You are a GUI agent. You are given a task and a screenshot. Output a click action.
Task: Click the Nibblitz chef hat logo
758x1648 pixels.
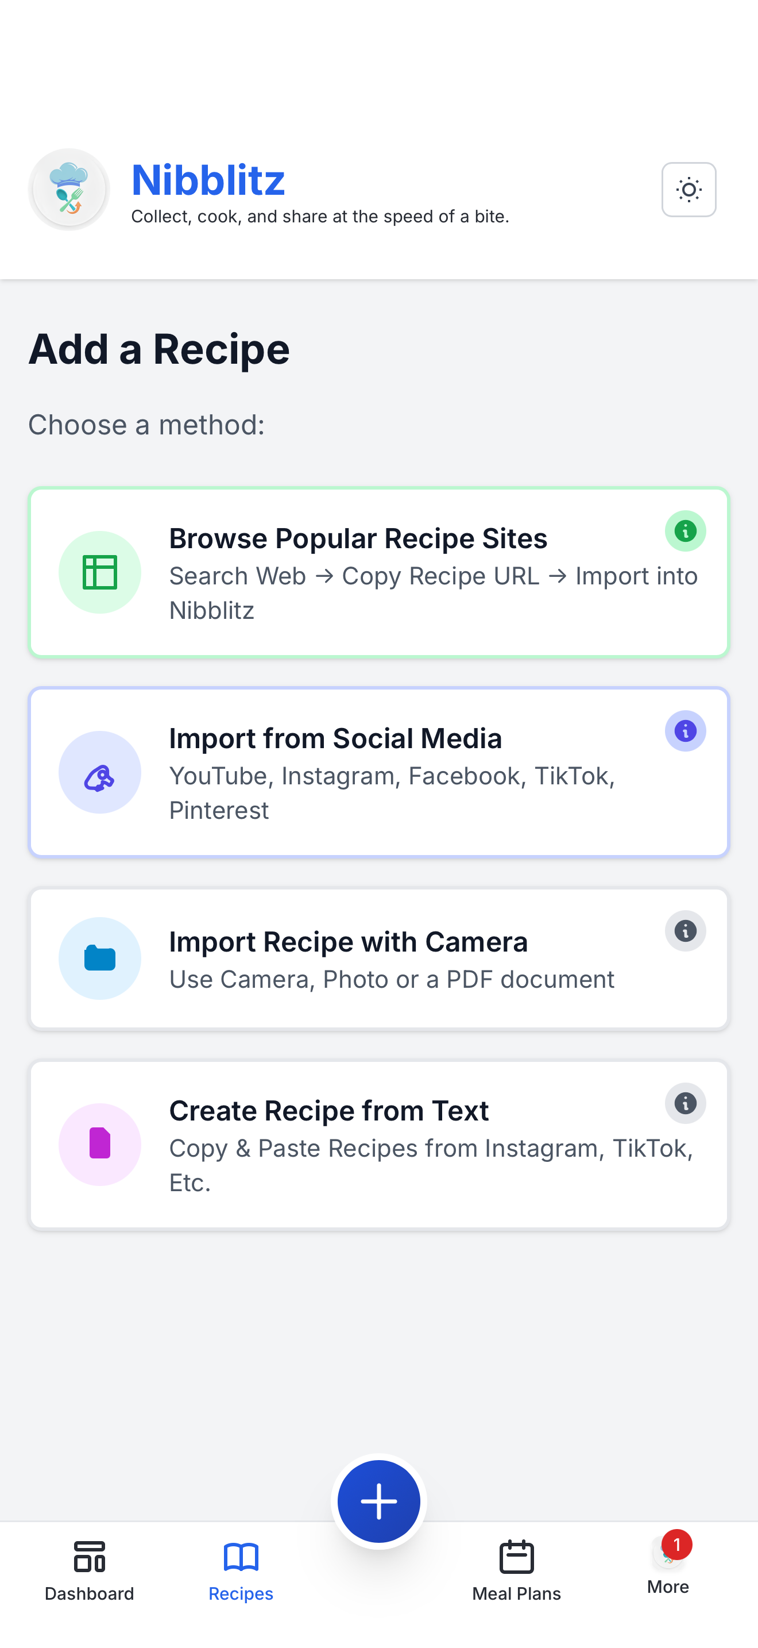pos(69,190)
